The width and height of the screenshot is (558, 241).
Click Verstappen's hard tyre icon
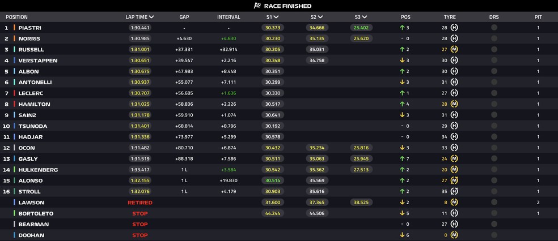click(x=454, y=61)
